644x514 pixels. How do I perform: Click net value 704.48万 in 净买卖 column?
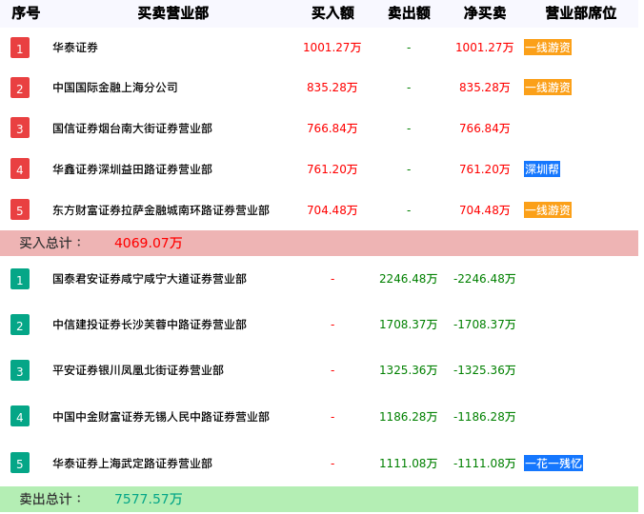(x=484, y=210)
